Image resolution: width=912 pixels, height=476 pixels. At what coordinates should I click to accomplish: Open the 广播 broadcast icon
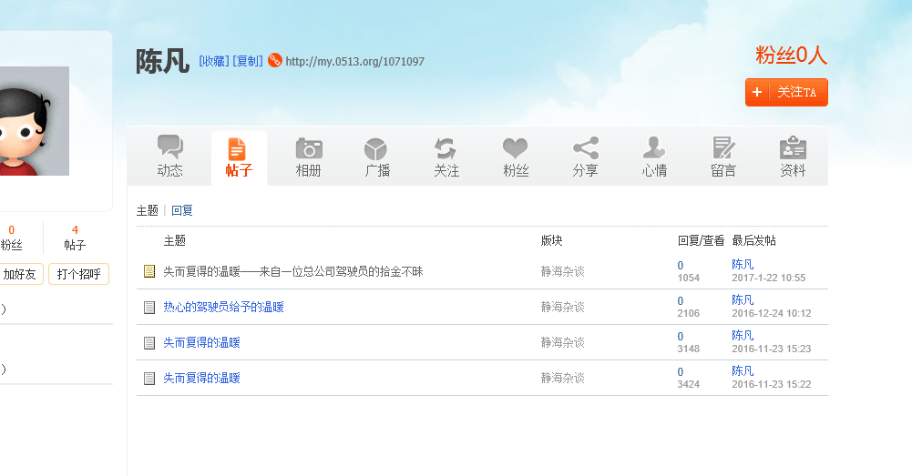pyautogui.click(x=377, y=148)
